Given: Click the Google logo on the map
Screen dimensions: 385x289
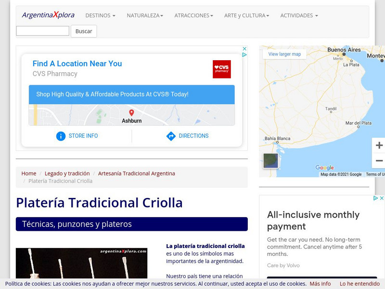Looking at the screenshot, I should (324, 168).
